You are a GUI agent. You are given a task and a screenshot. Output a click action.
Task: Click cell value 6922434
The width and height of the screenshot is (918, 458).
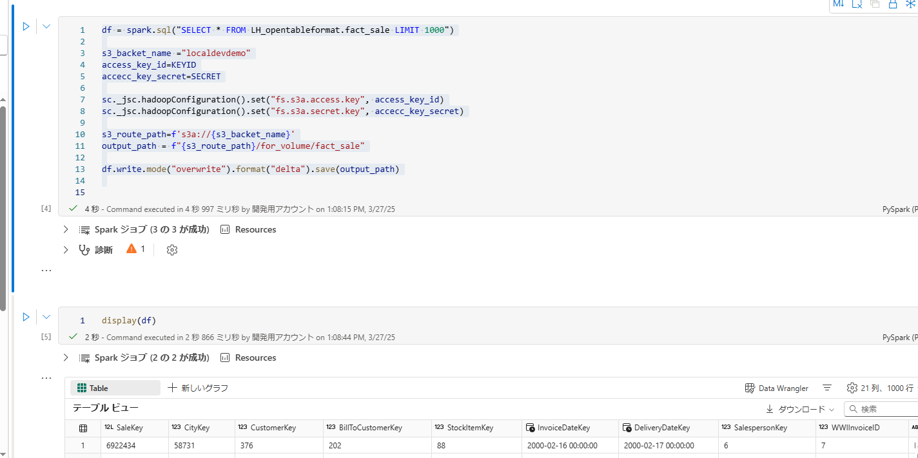pyautogui.click(x=121, y=445)
